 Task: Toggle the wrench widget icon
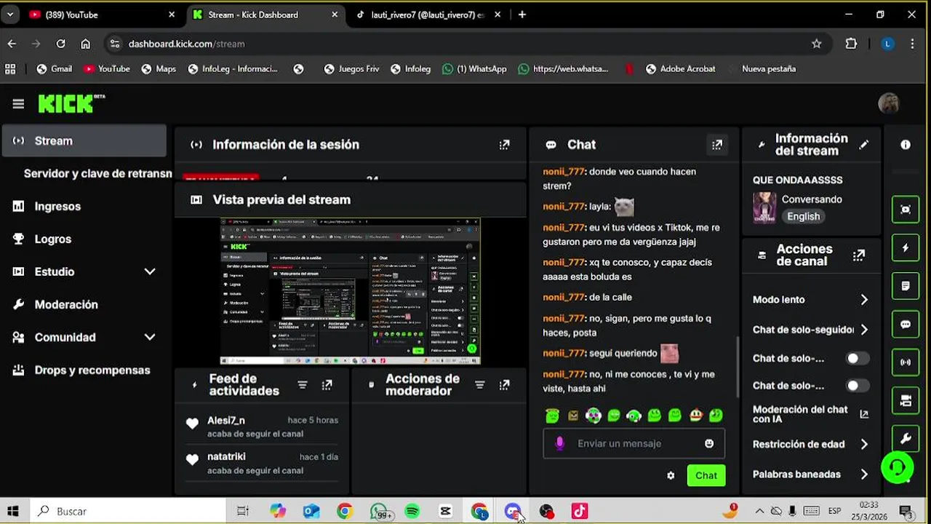click(x=906, y=439)
